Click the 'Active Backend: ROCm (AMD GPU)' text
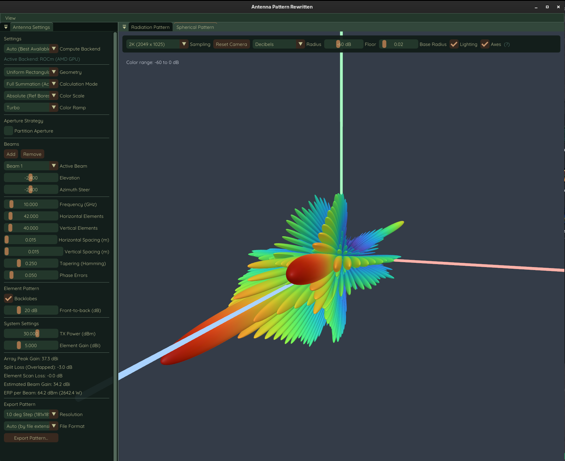Image resolution: width=565 pixels, height=461 pixels. (x=42, y=59)
